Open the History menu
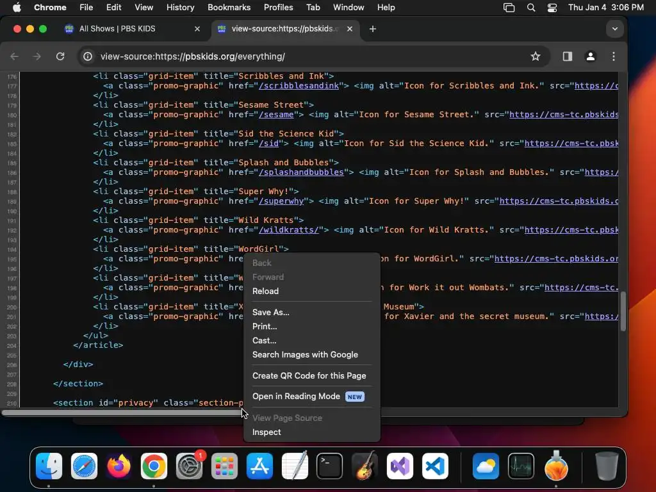 click(180, 8)
